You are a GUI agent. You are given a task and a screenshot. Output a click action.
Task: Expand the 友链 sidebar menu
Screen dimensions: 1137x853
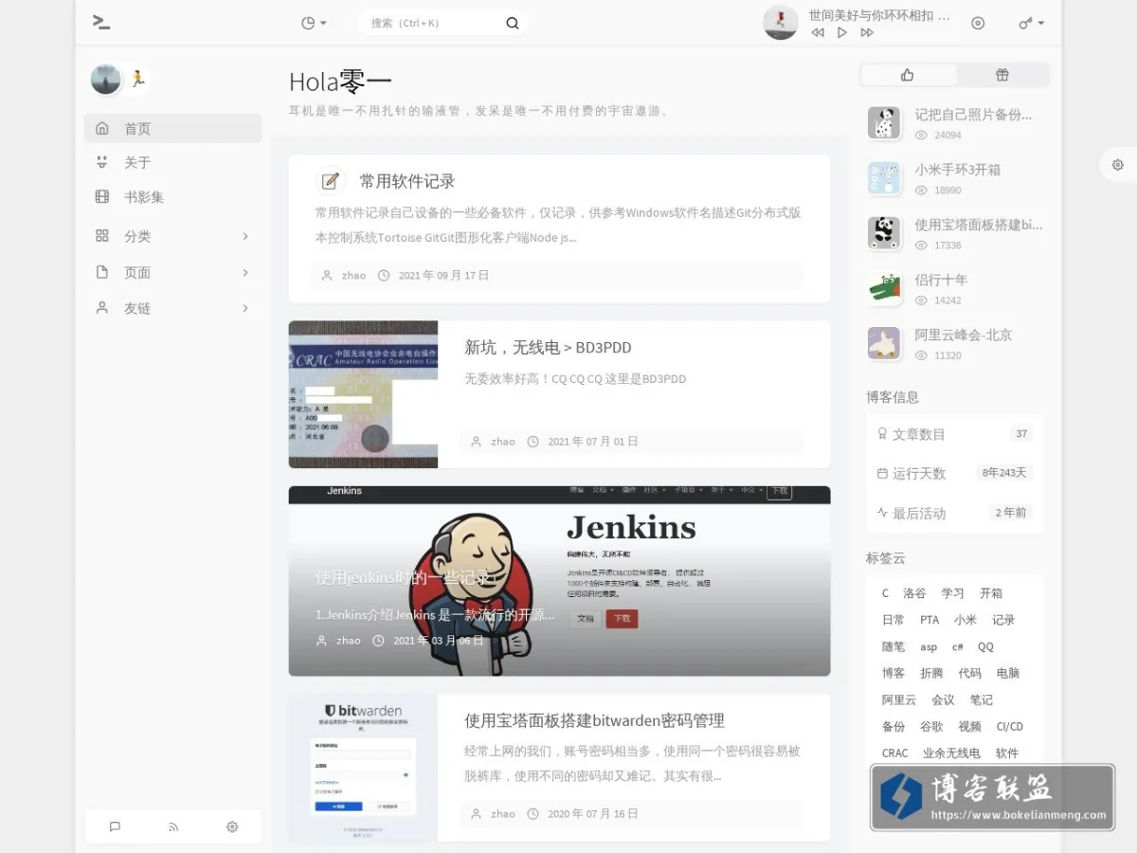(x=172, y=308)
